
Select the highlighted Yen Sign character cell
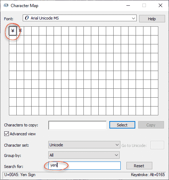point(13,31)
